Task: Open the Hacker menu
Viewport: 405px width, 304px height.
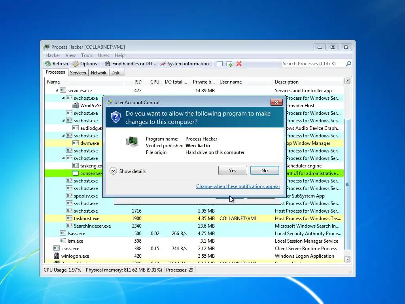Action: 53,55
